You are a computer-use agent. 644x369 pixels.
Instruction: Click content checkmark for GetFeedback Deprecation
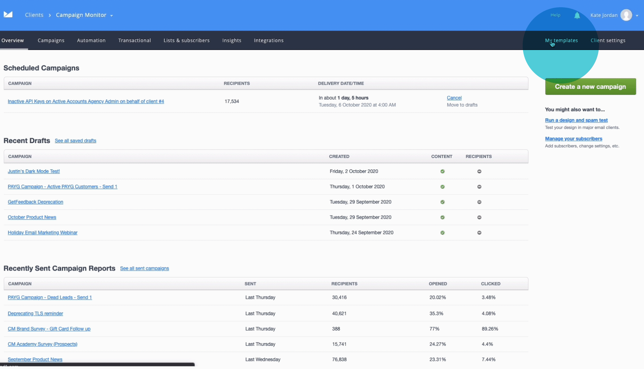(443, 202)
